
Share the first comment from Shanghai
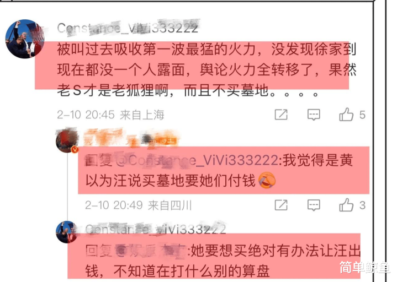pos(281,115)
